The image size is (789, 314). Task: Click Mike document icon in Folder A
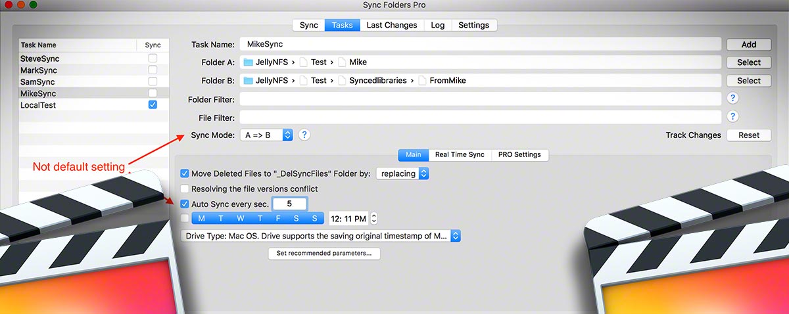click(343, 62)
